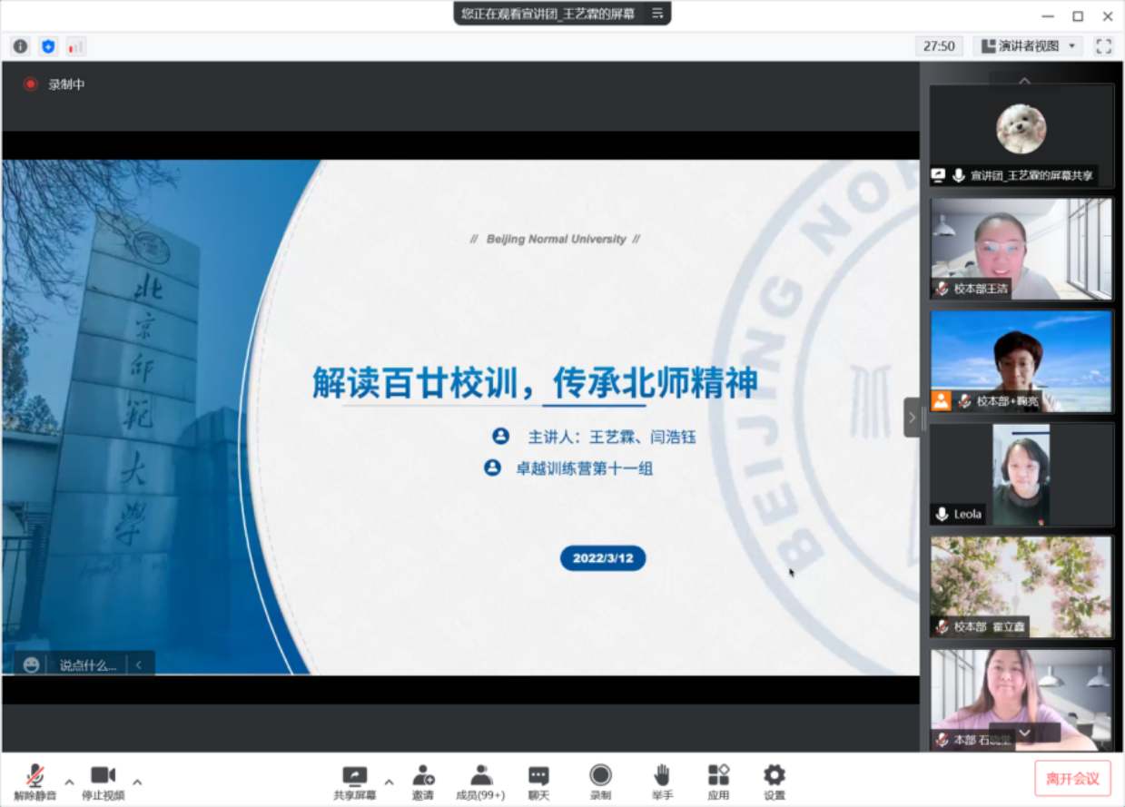The height and width of the screenshot is (807, 1125).
Task: Click 离开会议 to leave meeting
Action: click(x=1072, y=779)
